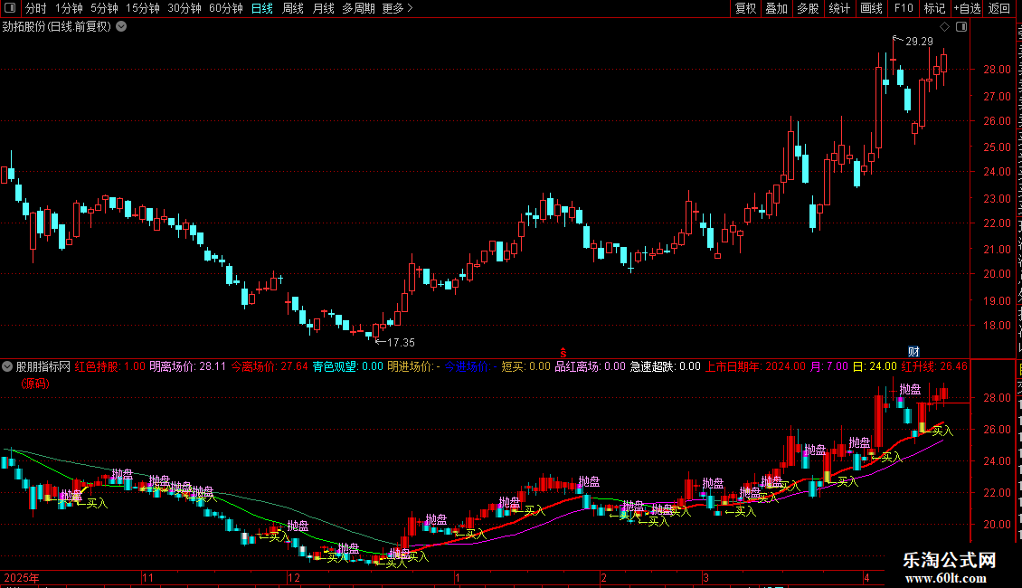Toggle the right panel icon beside the diamond
This screenshot has width=1022, height=588.
coord(961,27)
